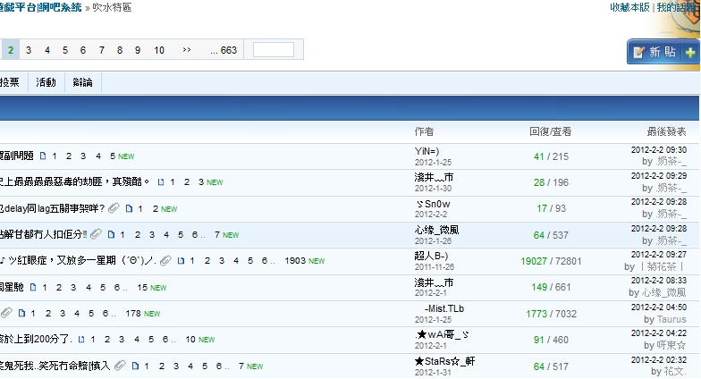The width and height of the screenshot is (701, 379).
Task: Click reply count 1773
Action: 536,314
